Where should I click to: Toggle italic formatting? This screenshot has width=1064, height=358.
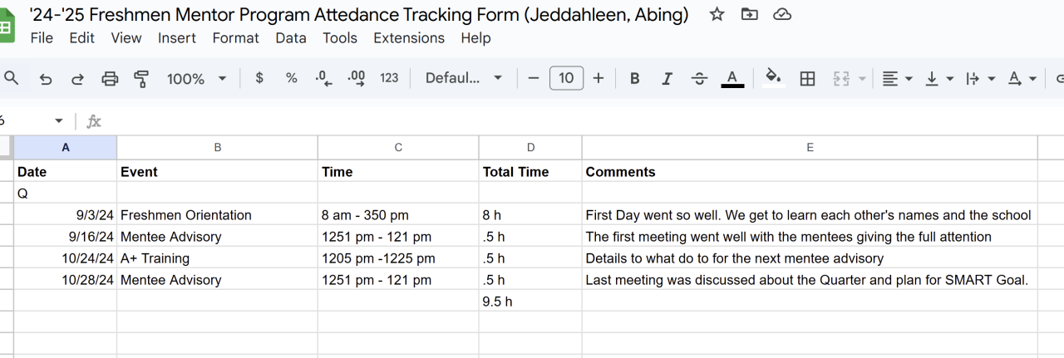click(667, 79)
